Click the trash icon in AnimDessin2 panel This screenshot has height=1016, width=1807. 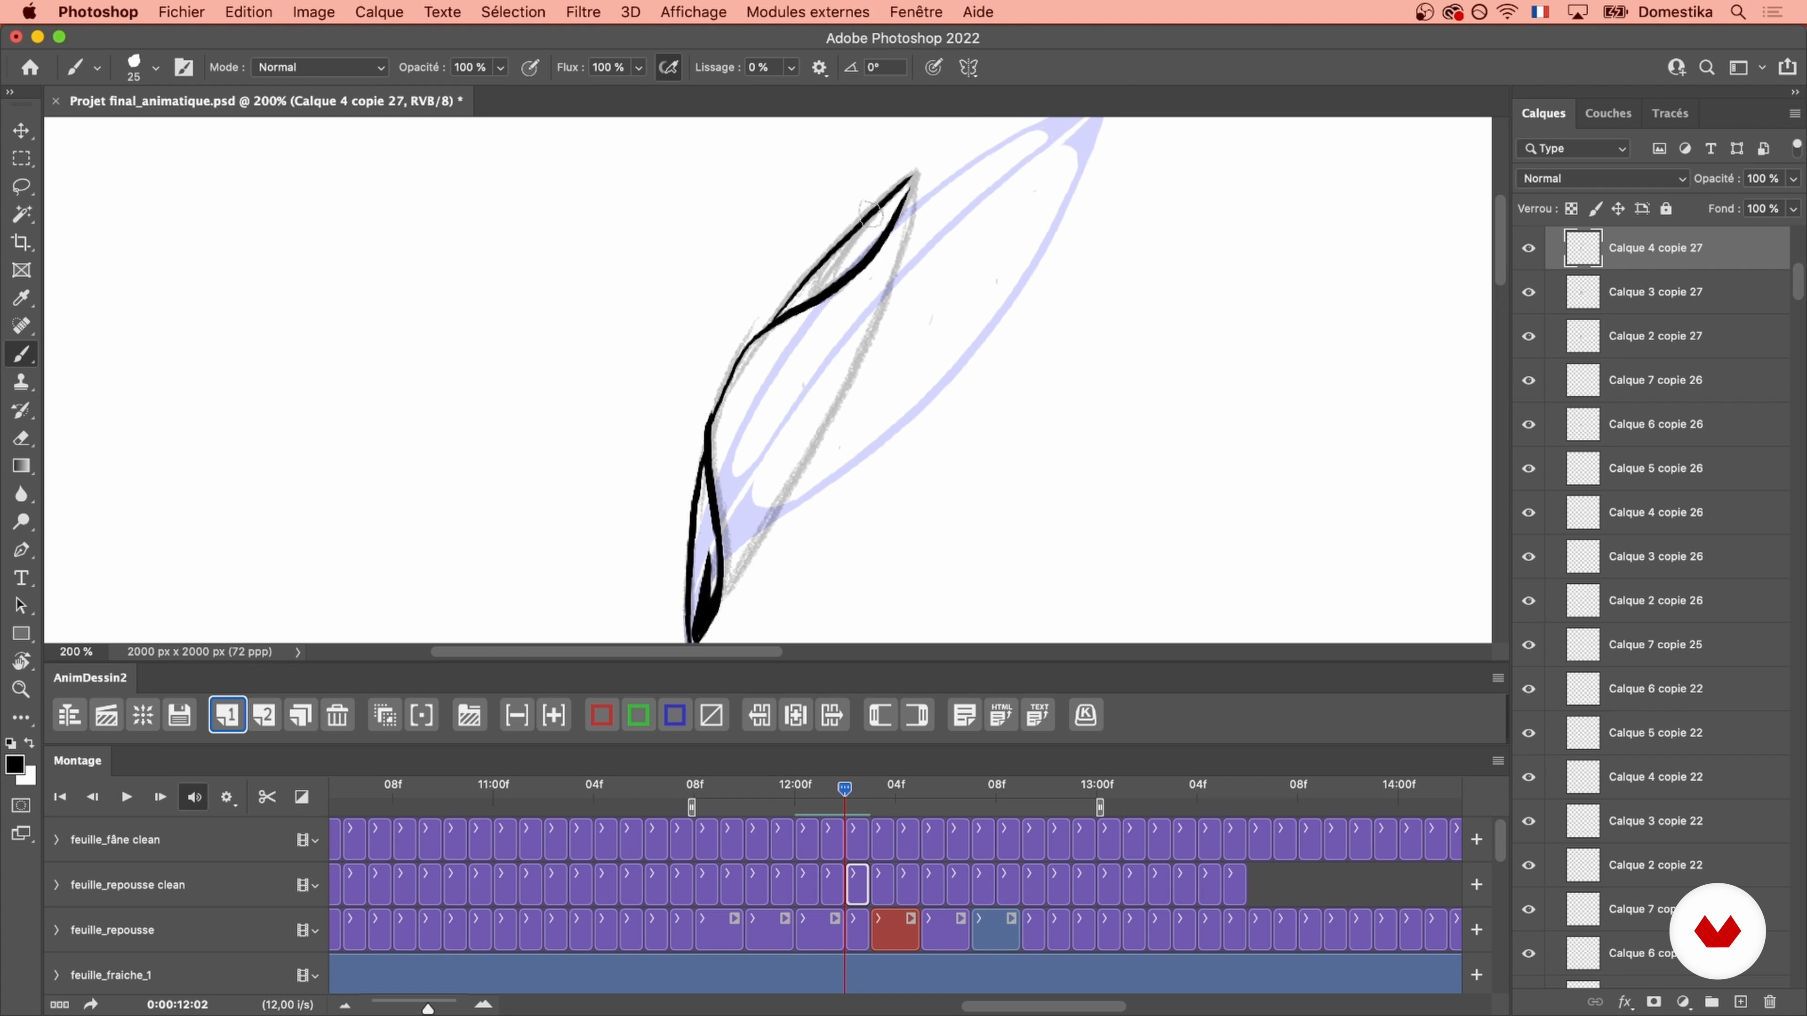coord(337,715)
